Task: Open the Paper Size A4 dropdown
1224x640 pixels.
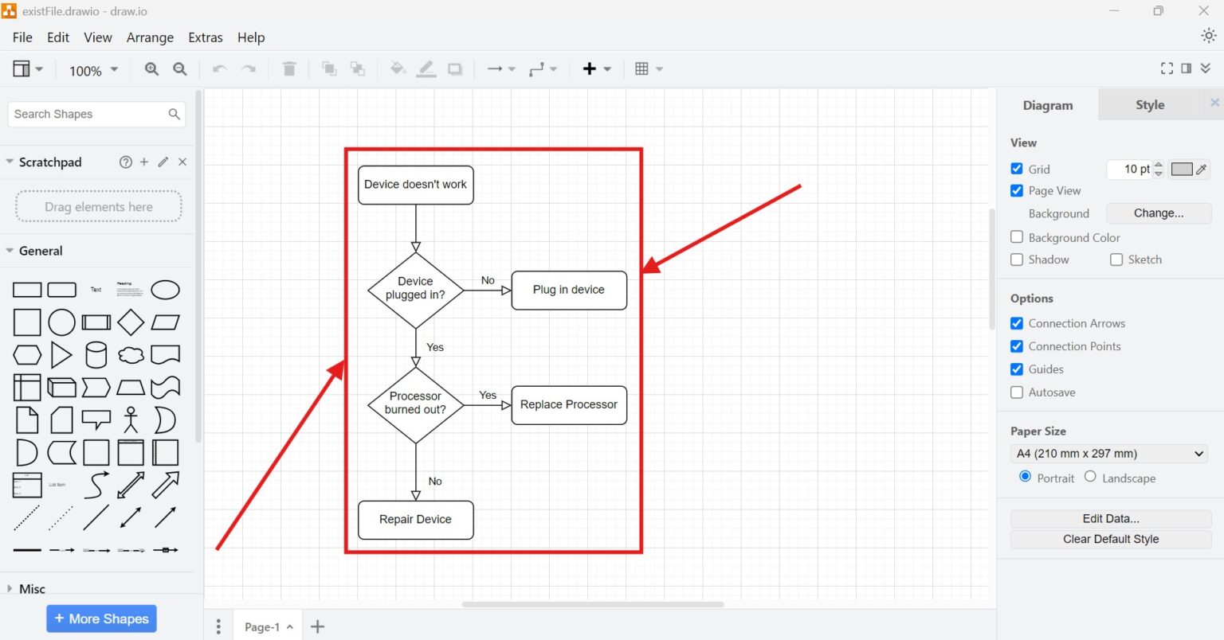Action: pos(1109,454)
